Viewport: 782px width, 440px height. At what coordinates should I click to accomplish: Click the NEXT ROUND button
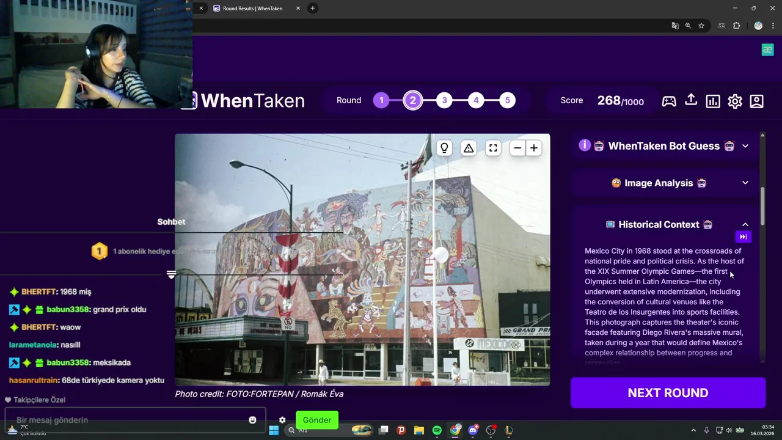668,393
